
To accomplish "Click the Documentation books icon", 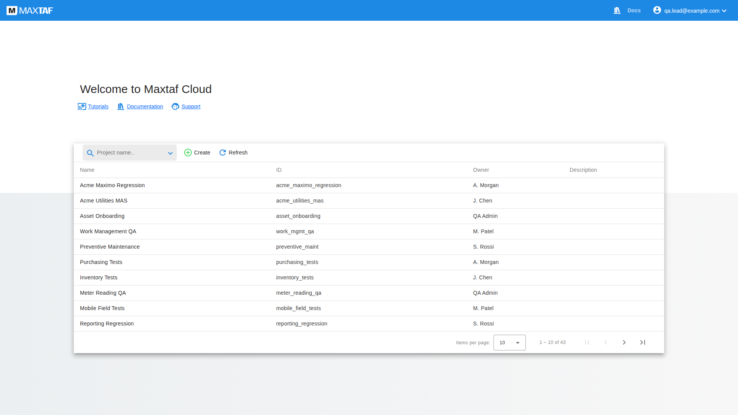I will point(121,106).
